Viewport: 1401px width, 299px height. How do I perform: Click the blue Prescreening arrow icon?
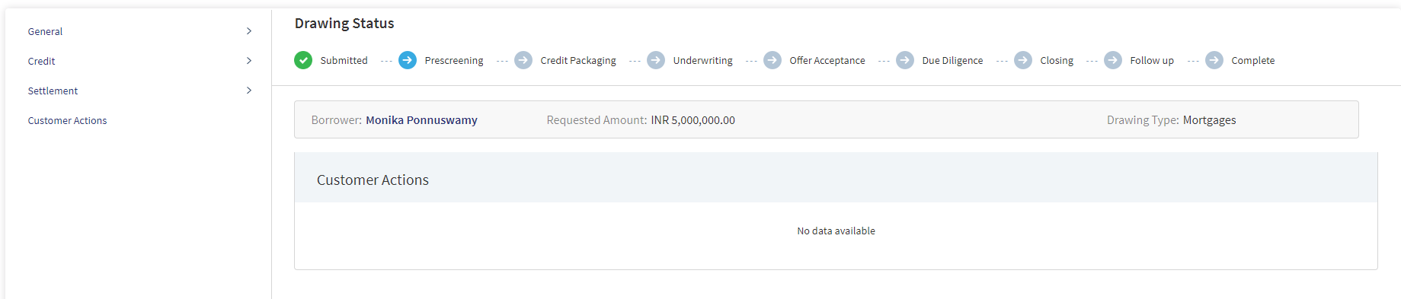(408, 60)
